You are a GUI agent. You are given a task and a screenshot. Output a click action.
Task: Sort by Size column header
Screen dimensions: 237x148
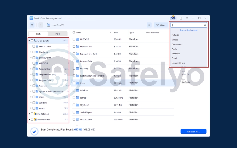[x=116, y=33]
